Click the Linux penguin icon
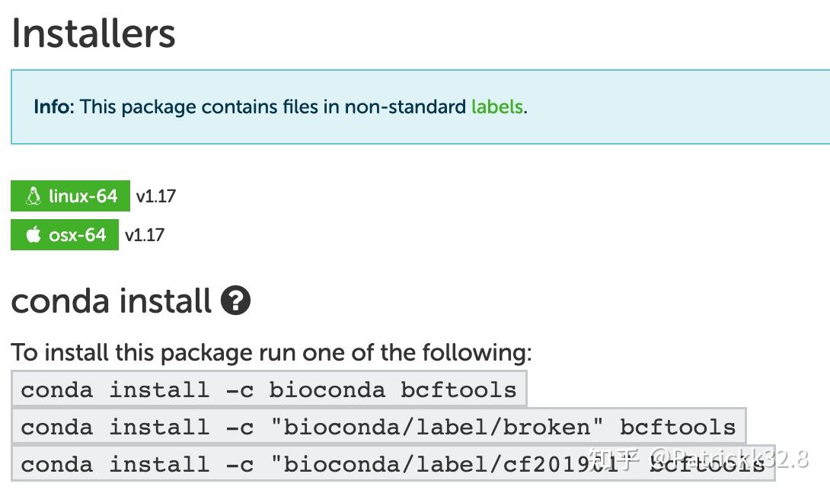The height and width of the screenshot is (493, 830). pyautogui.click(x=33, y=196)
